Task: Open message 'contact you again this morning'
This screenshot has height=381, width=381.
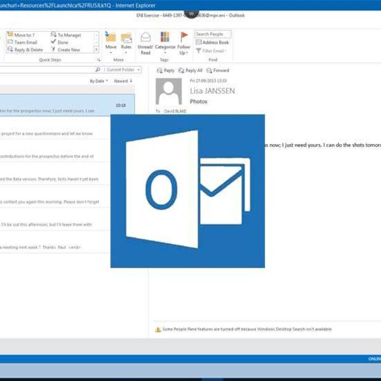Action: (55, 197)
